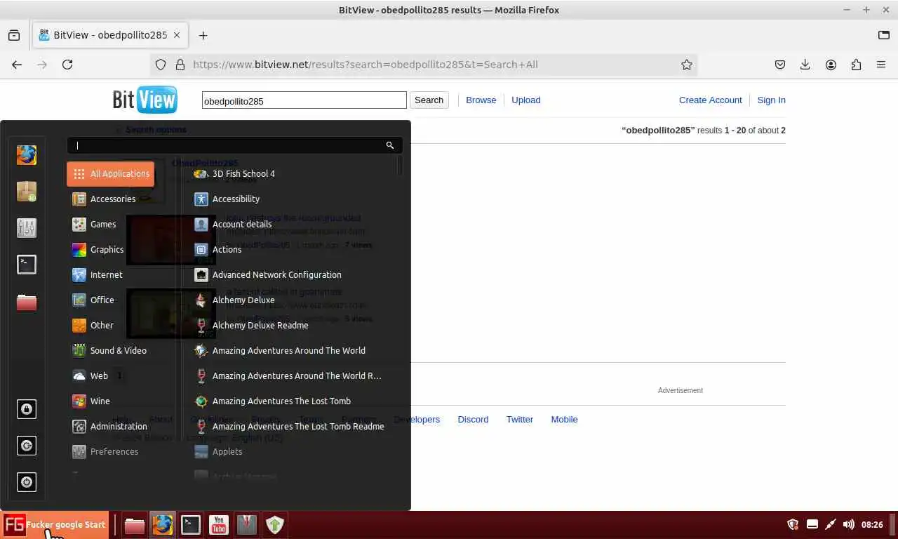The height and width of the screenshot is (539, 898).
Task: Open the Browse link on BitView
Action: coord(481,100)
